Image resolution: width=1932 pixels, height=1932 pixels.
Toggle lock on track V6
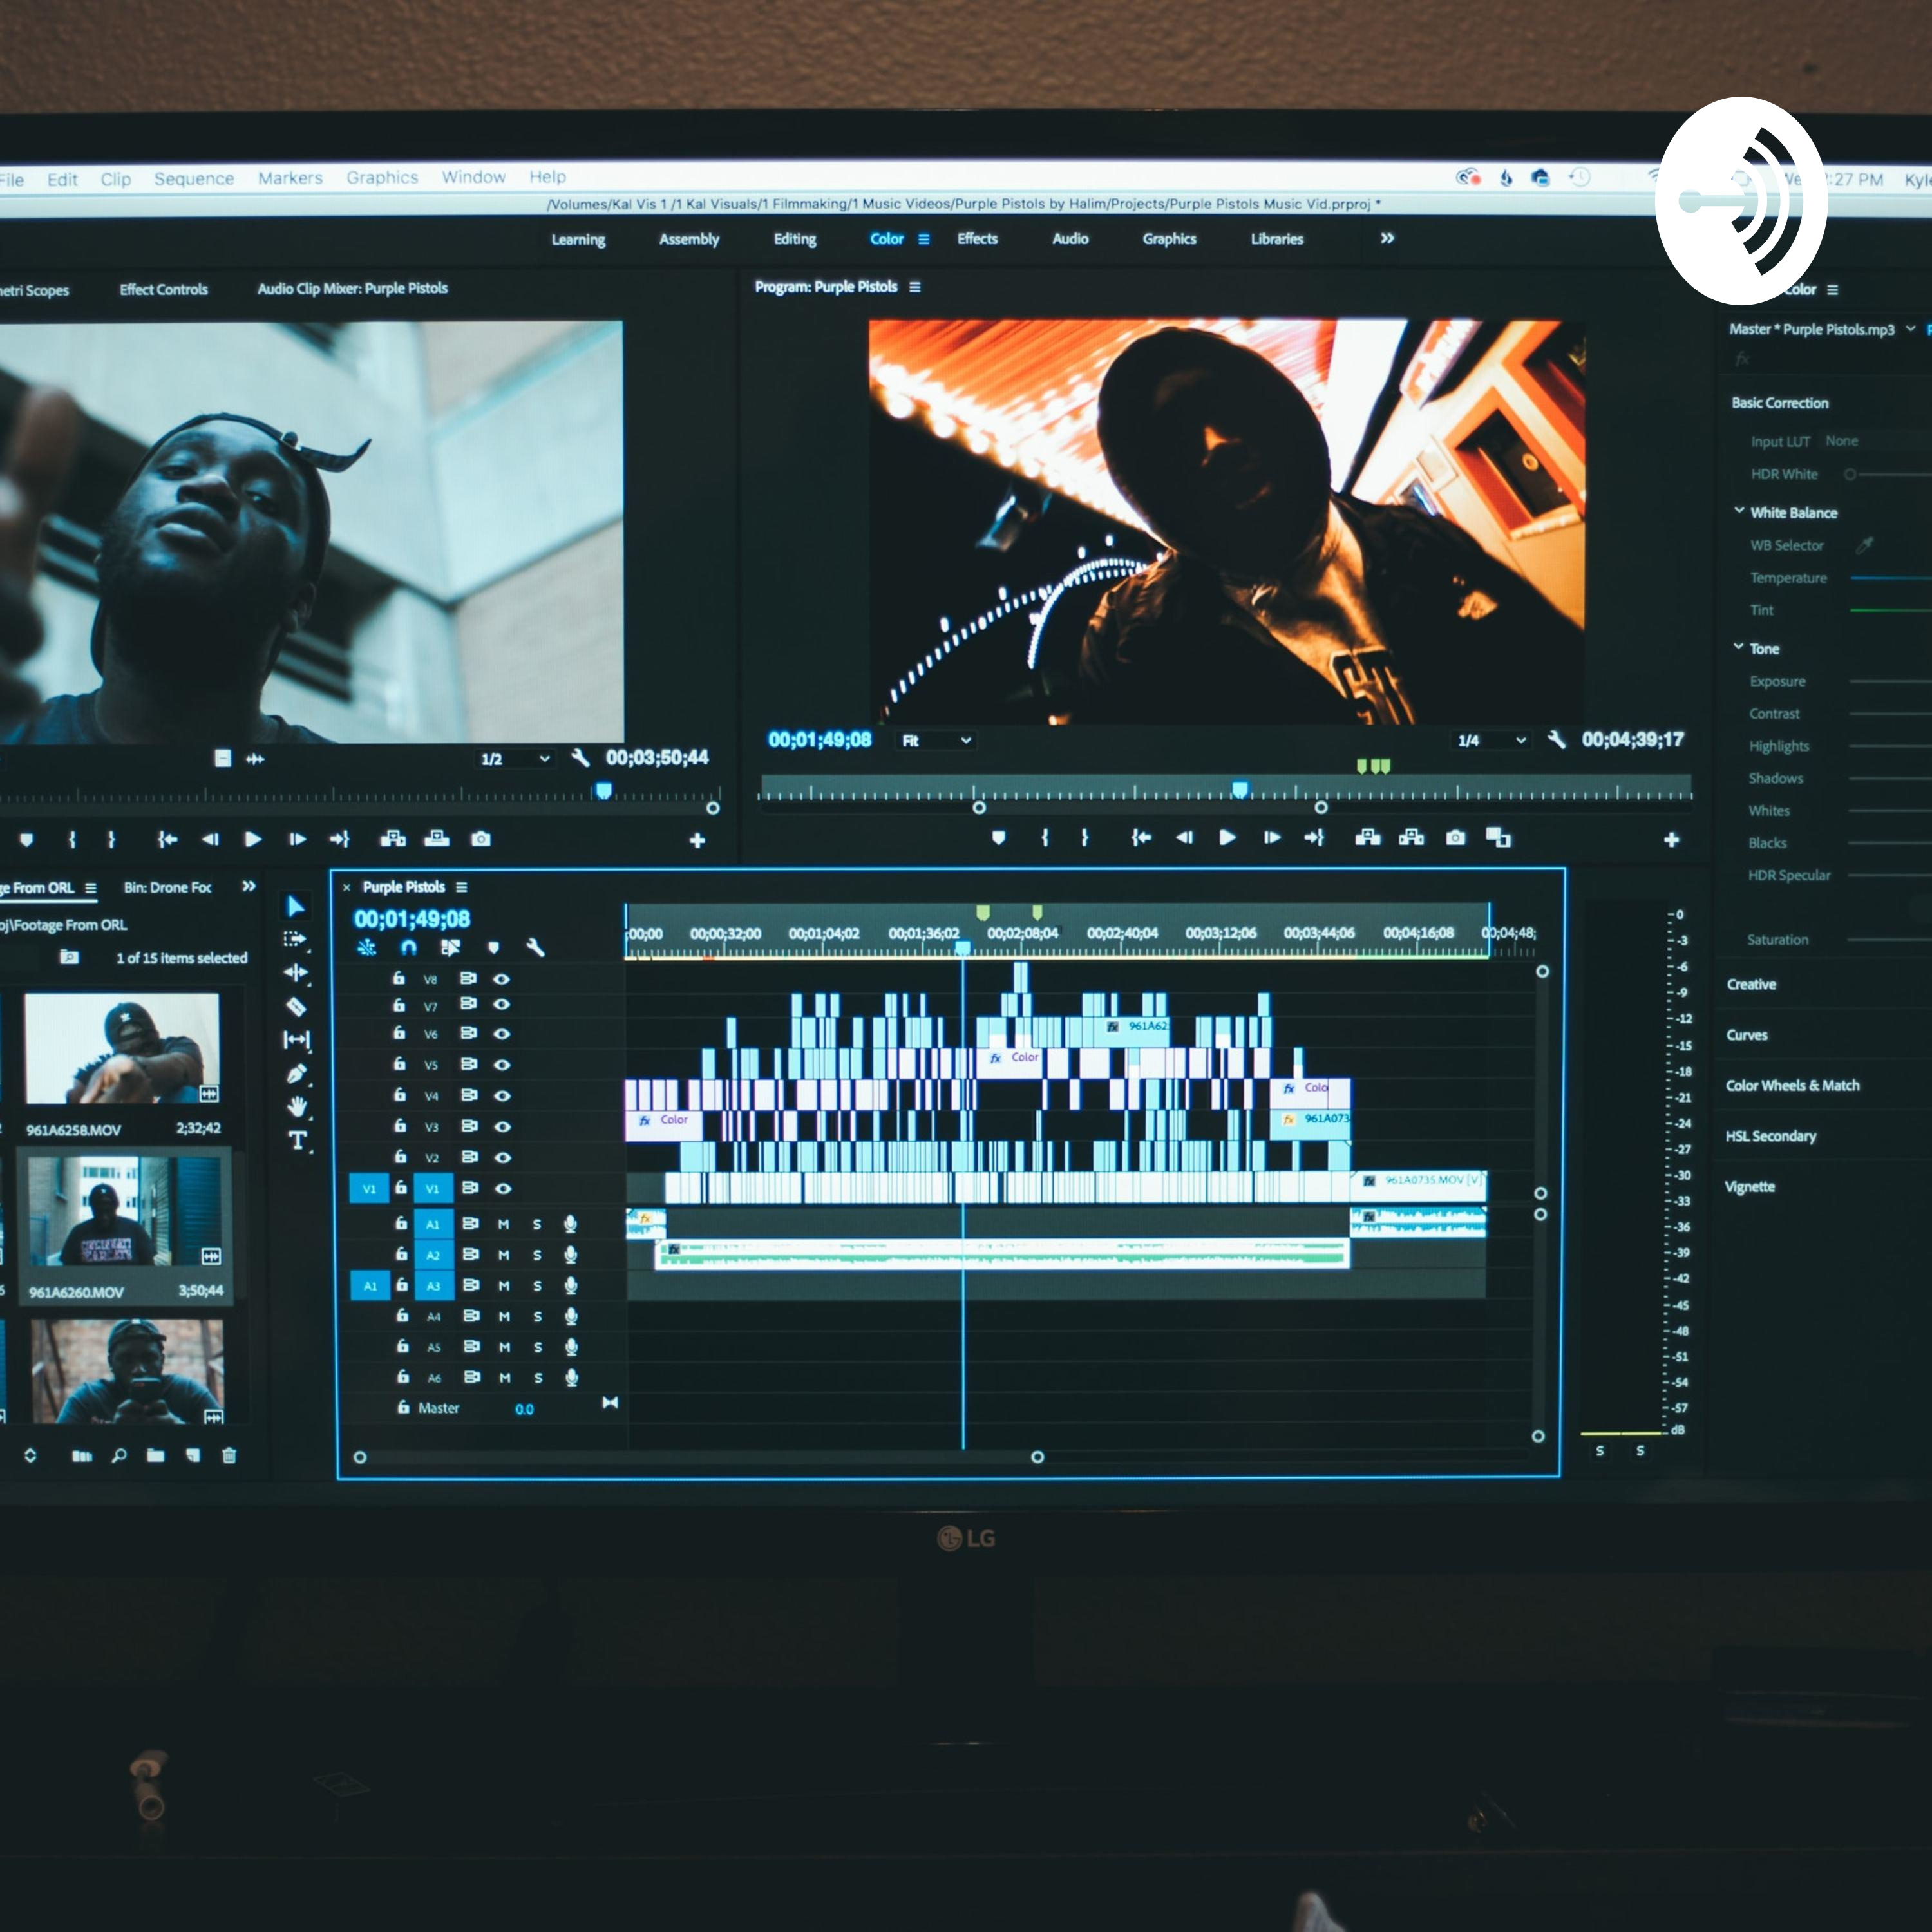tap(400, 1033)
